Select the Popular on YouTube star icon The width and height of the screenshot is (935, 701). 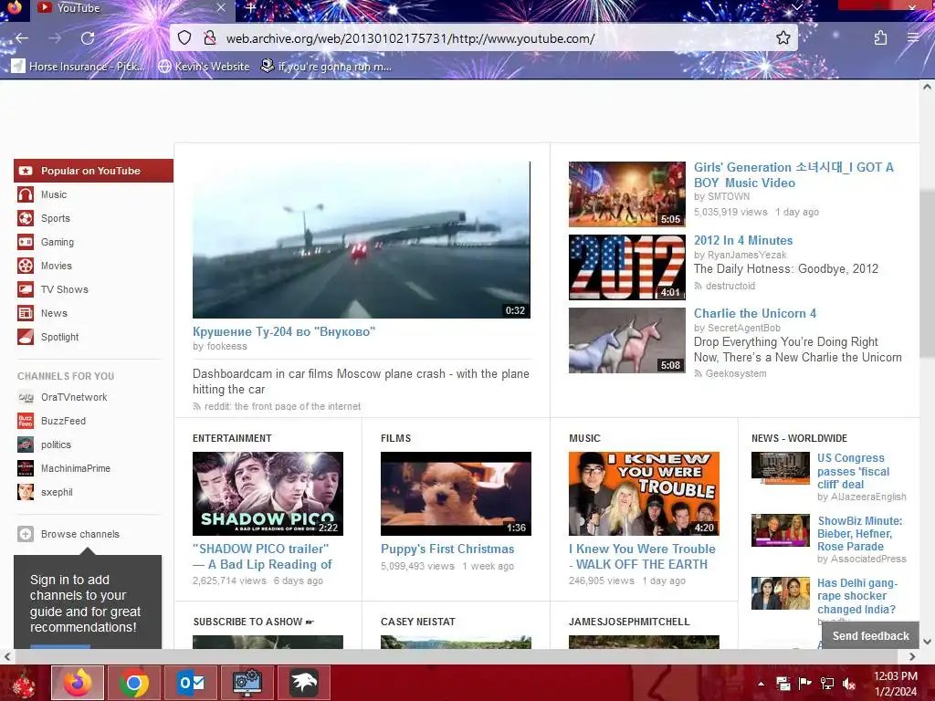pos(25,171)
